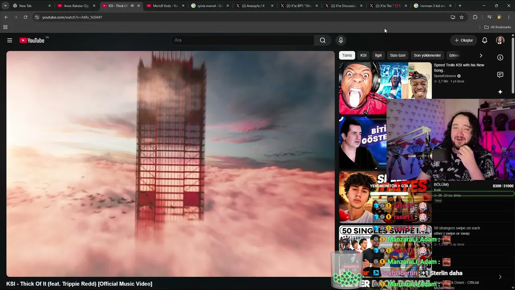Select the KSI filter chip

click(363, 55)
